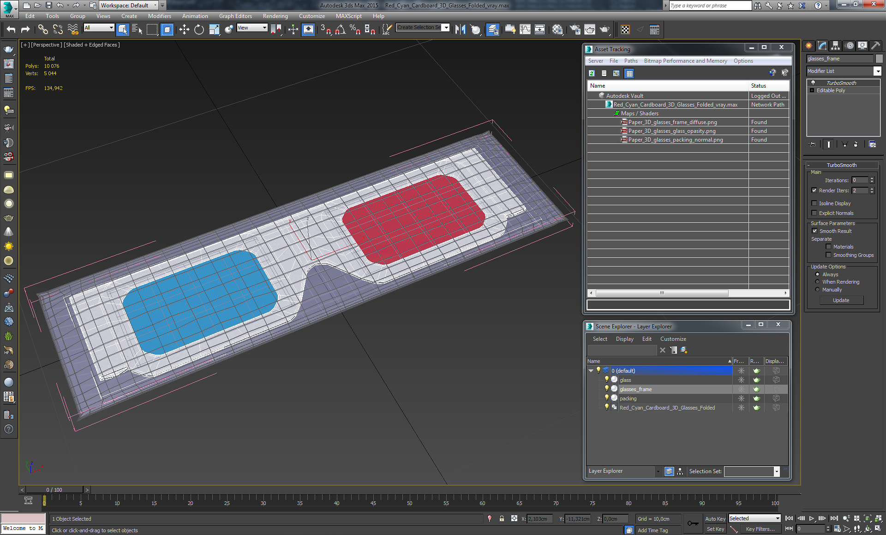
Task: Open Layer Explorer type dropdown
Action: 658,471
